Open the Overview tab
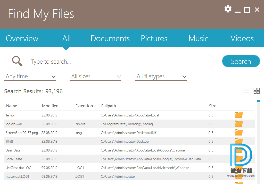The image size is (264, 186). (22, 38)
